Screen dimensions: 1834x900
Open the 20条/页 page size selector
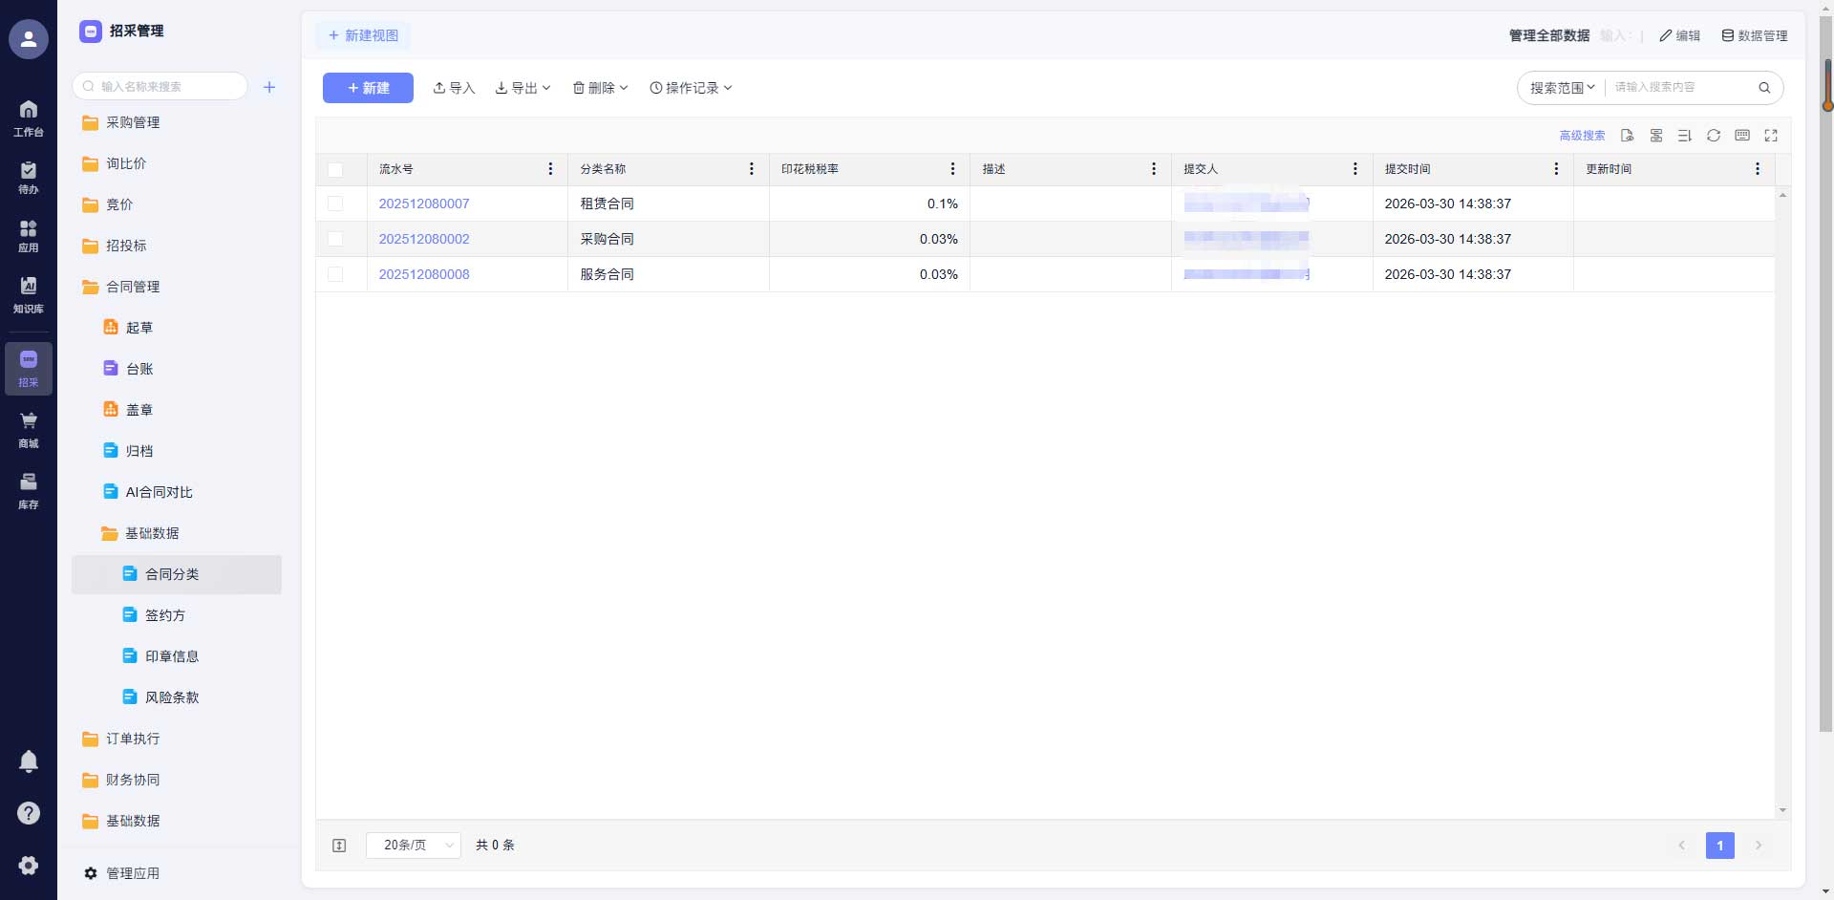point(414,846)
